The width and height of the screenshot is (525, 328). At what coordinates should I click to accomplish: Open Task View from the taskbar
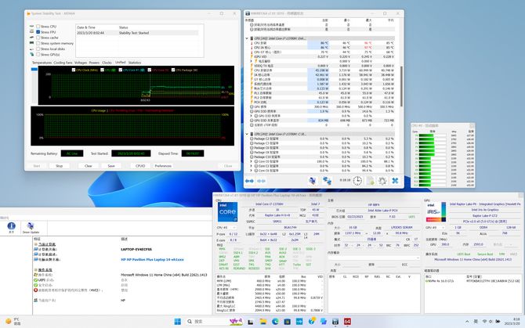(x=251, y=321)
